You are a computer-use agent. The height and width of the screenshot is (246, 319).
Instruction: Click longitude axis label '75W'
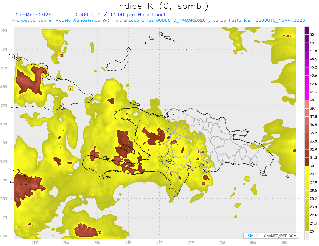(66, 242)
